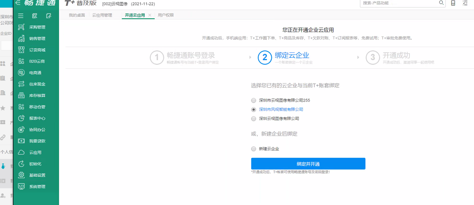Click the sidebar add-shortcut icon
Screen dimensions: 474x205
pyautogui.click(x=49, y=16)
